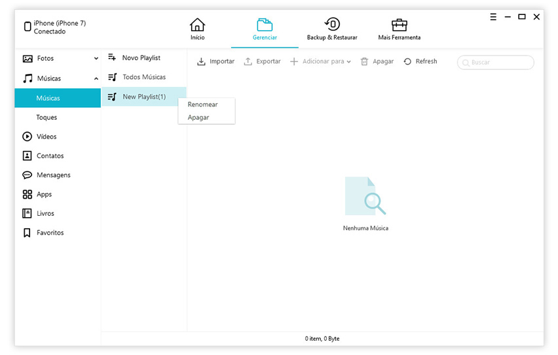
Task: Click the search magnifier icon
Action: tap(466, 63)
